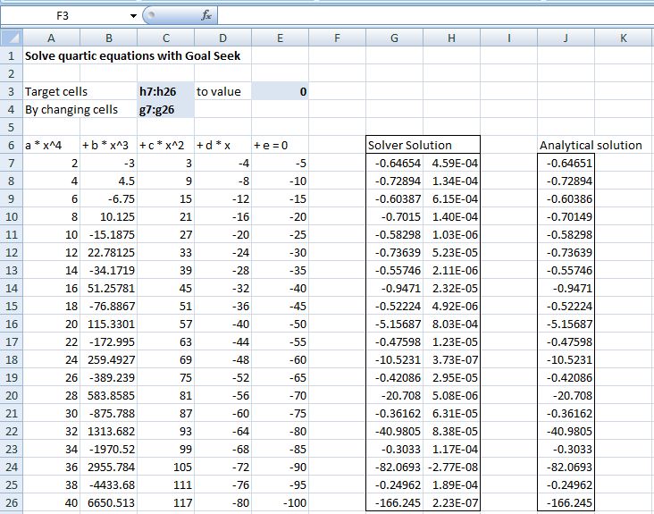Click the 'Analytical solution' heading cell
654x514 pixels.
(x=591, y=145)
